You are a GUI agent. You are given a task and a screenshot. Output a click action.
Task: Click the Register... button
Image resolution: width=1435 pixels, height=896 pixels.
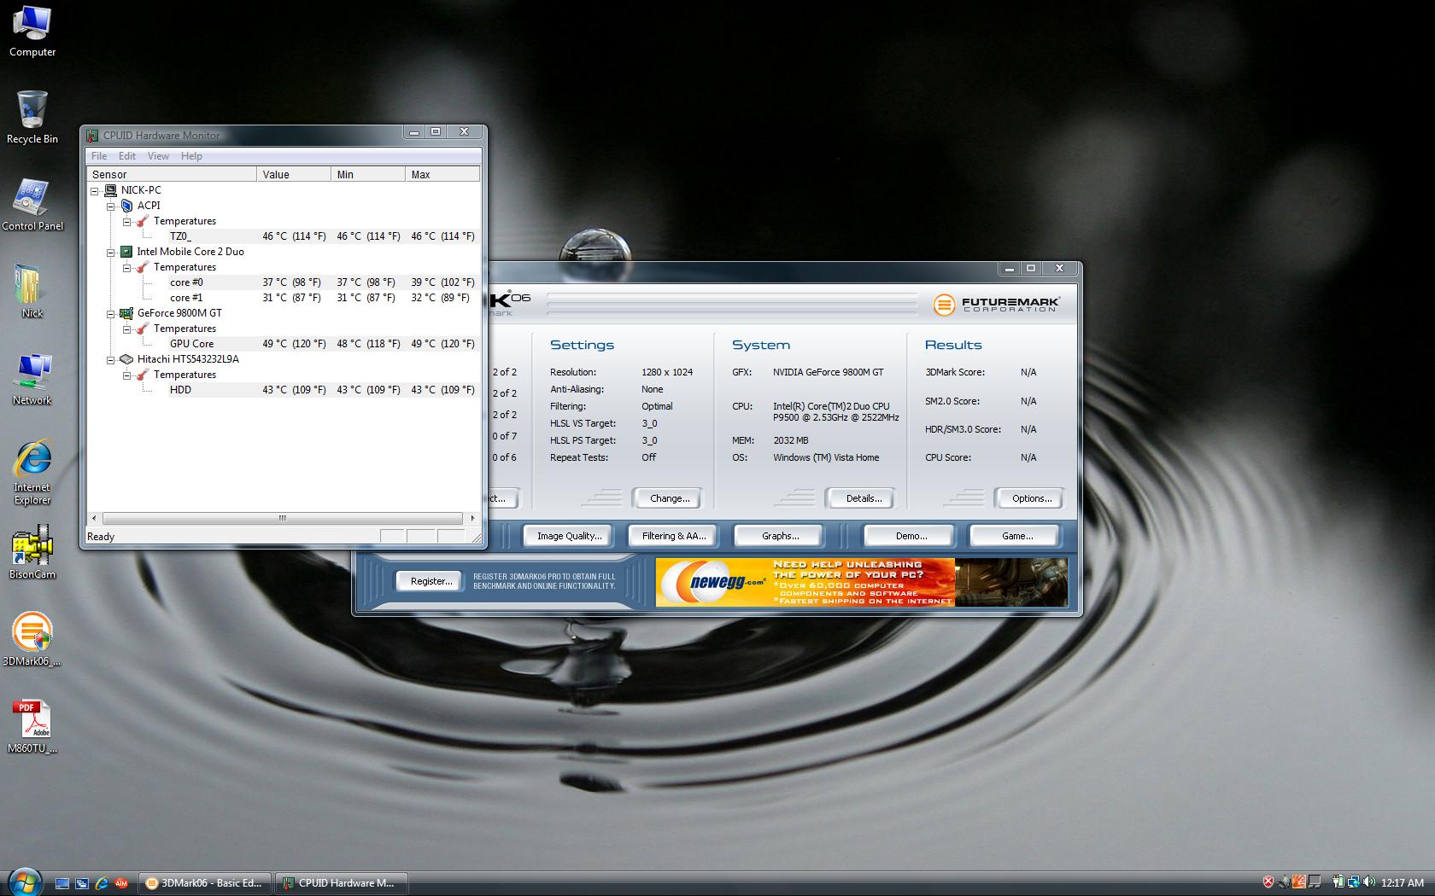pyautogui.click(x=430, y=581)
